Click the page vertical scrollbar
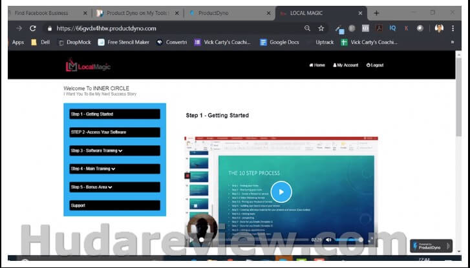 click(458, 96)
